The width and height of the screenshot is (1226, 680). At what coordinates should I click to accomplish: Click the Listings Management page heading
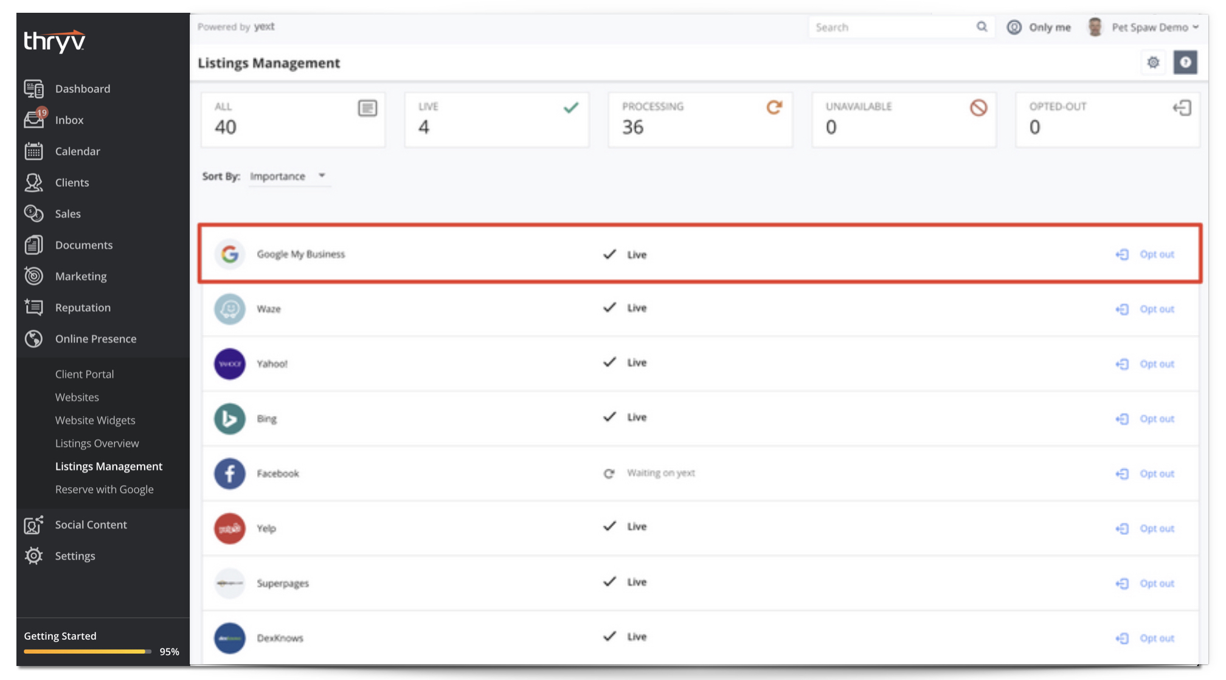click(x=269, y=63)
